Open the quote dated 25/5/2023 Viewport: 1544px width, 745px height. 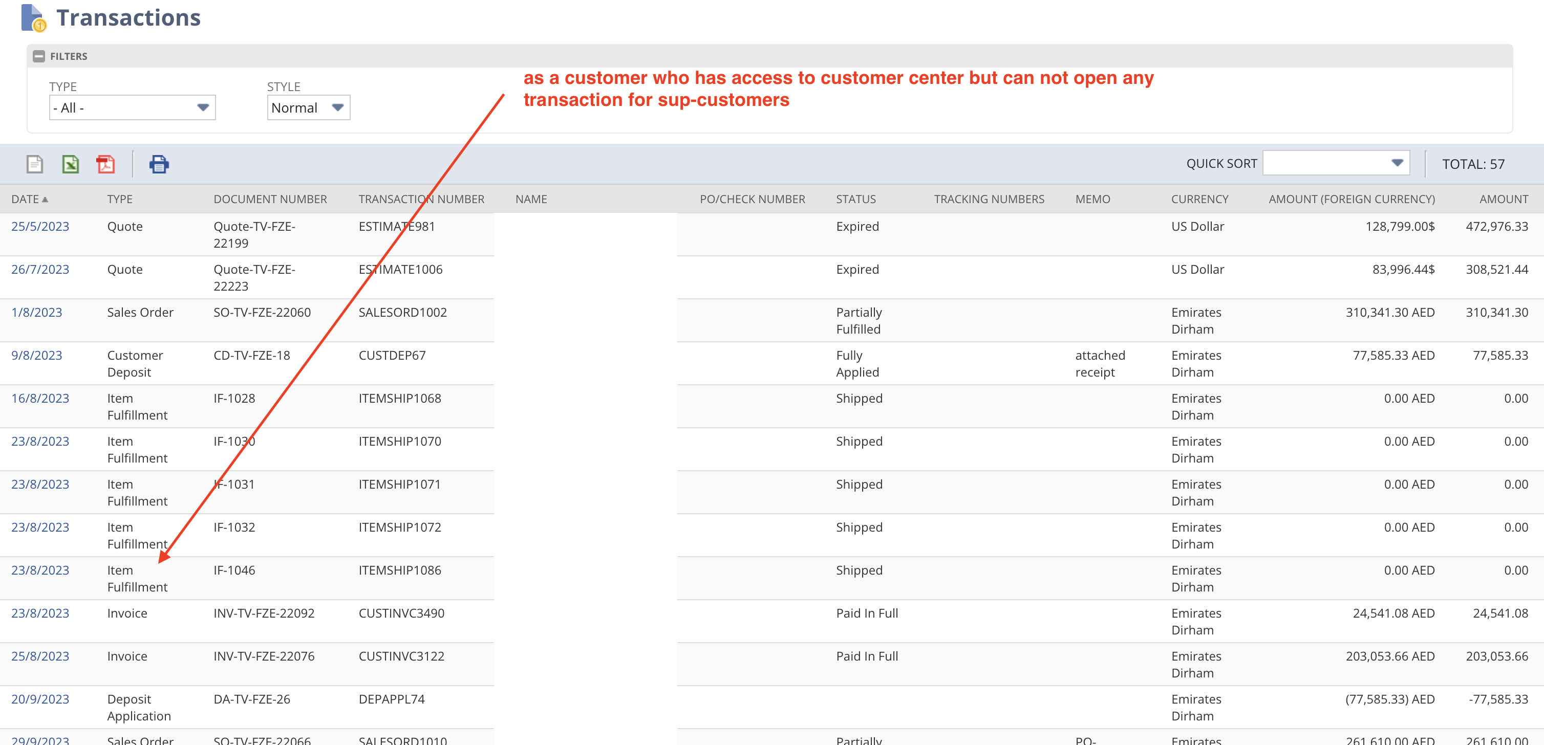click(39, 226)
